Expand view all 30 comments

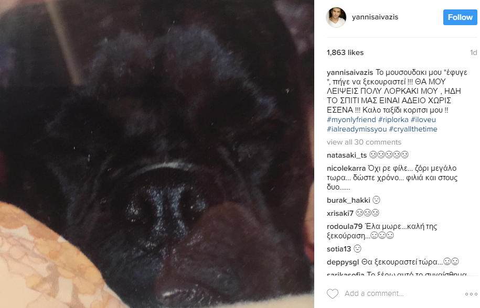click(x=364, y=142)
